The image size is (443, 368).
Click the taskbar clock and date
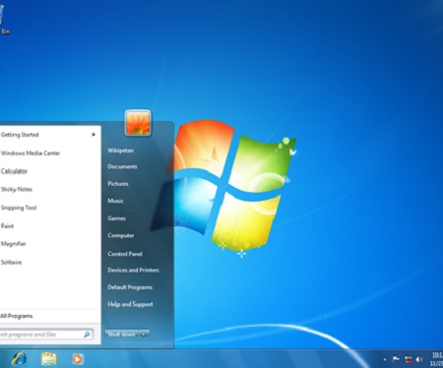tap(436, 359)
